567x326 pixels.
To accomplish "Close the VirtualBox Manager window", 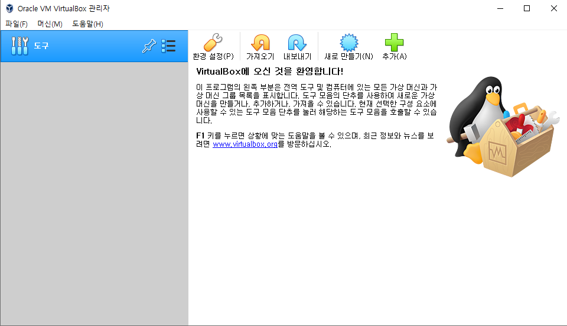I will click(553, 8).
